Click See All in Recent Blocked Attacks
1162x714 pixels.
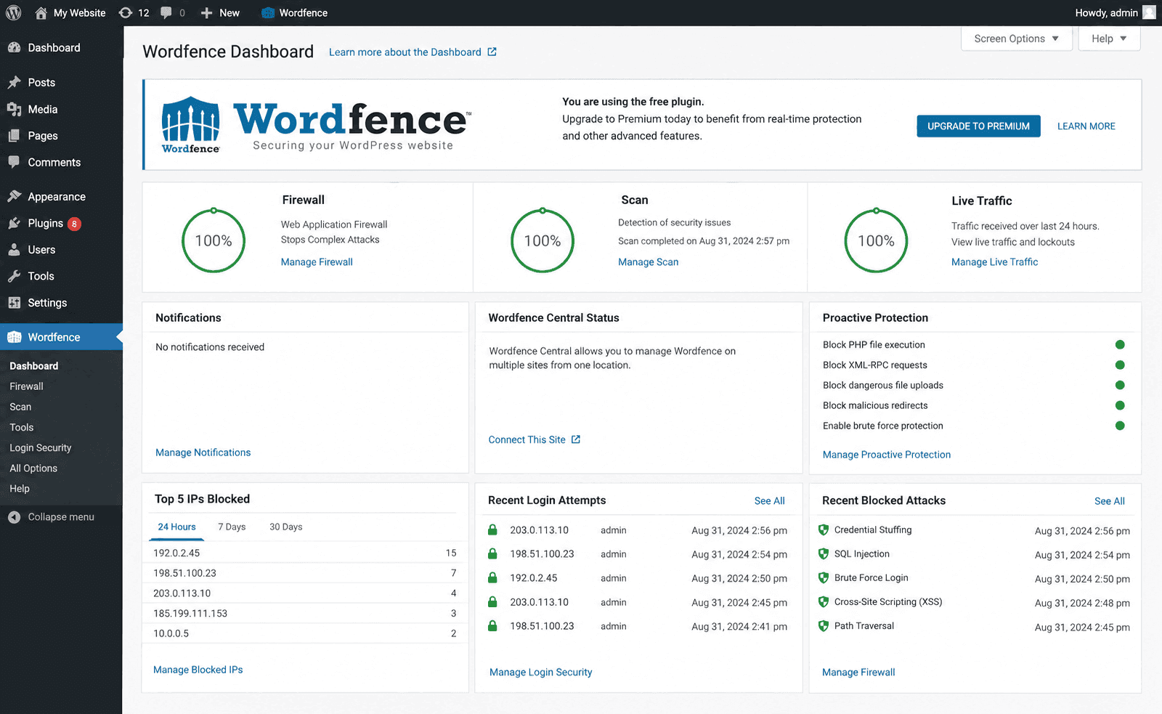pyautogui.click(x=1109, y=501)
